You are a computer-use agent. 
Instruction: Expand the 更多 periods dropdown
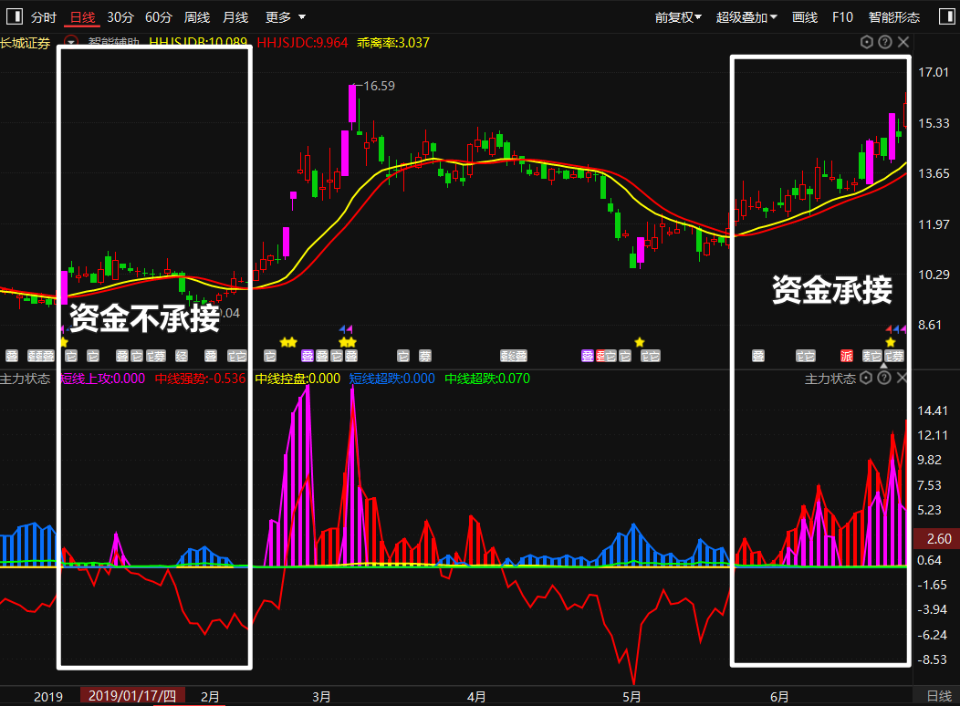point(286,17)
